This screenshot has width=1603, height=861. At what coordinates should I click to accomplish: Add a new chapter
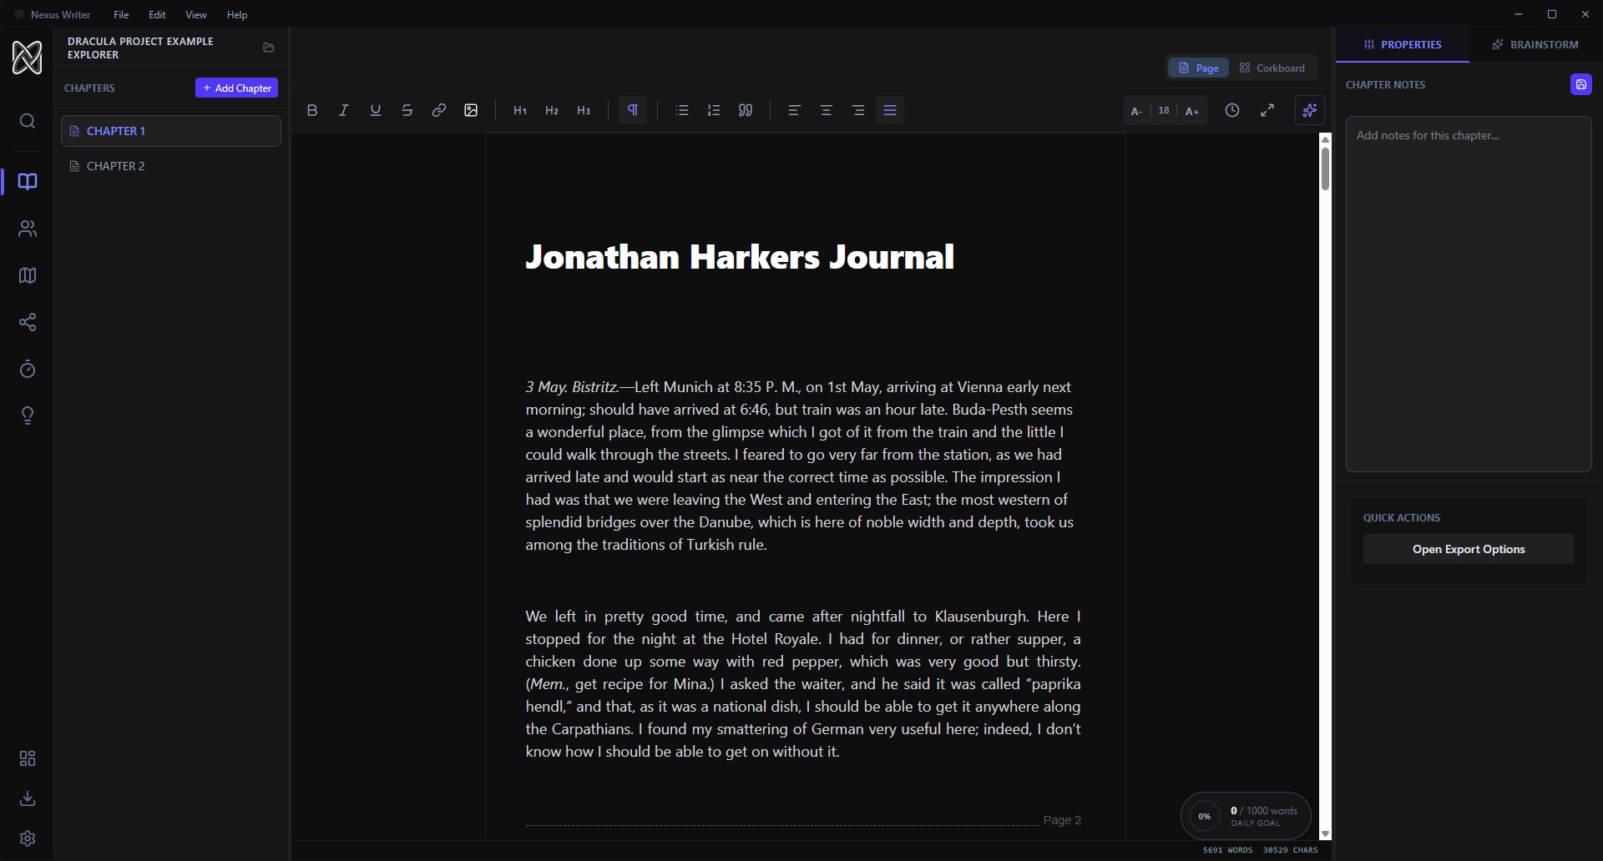(x=237, y=88)
